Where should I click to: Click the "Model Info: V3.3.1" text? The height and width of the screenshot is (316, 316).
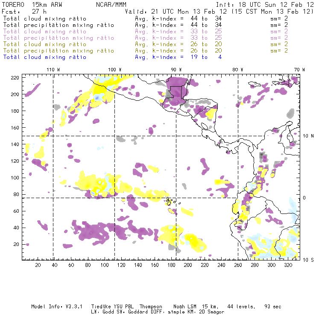(57, 307)
